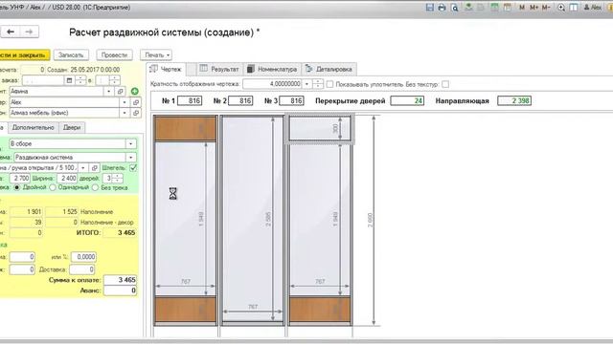Open the Алмаз мебель (офис) dropdown arrow
The width and height of the screenshot is (613, 344).
coord(125,113)
